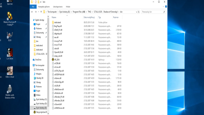Screen dimensions: 204x115
Task: Sort by Nazwa column header
Action: point(54,17)
